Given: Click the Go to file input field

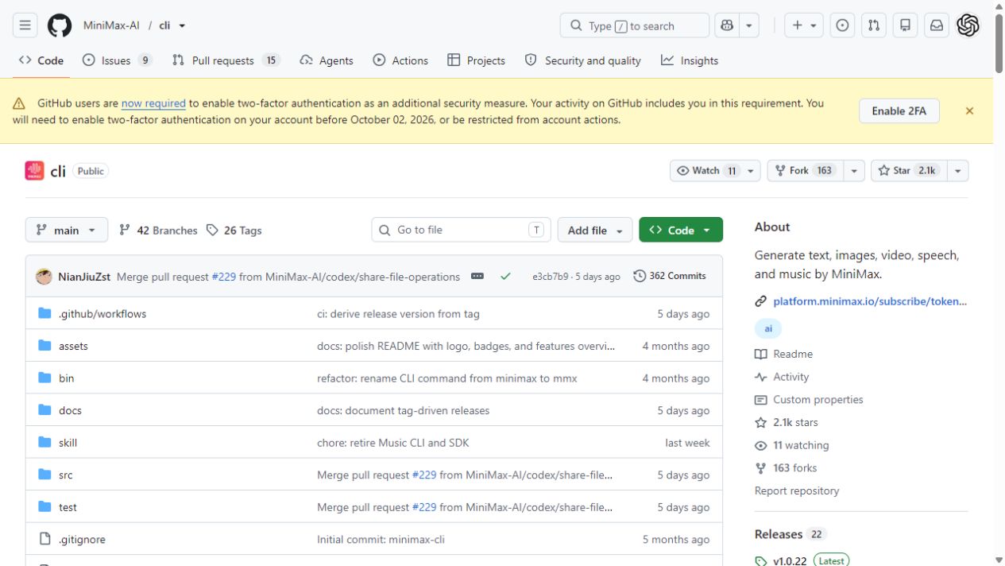Looking at the screenshot, I should click(x=461, y=230).
